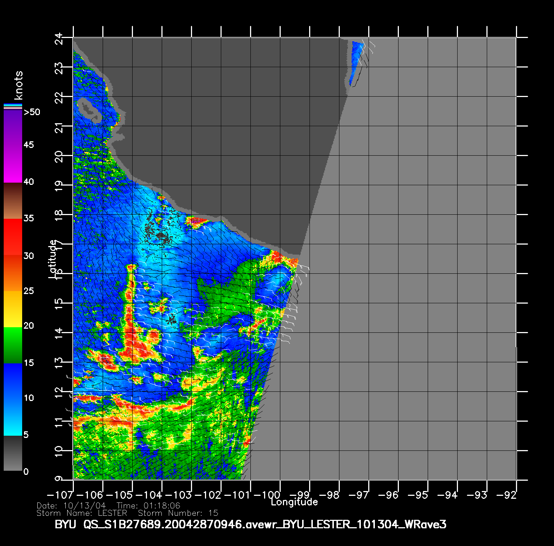
Task: Click the green 15–20 knots color band
Action: tap(13, 345)
